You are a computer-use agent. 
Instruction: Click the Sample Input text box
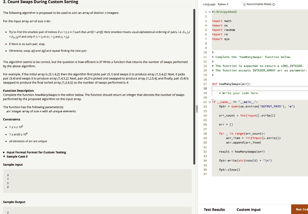(97, 181)
